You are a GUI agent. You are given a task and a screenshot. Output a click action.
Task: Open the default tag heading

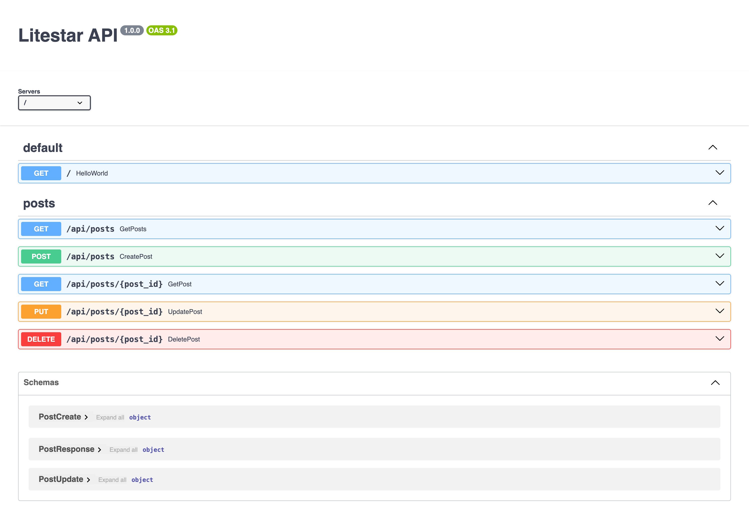click(43, 148)
